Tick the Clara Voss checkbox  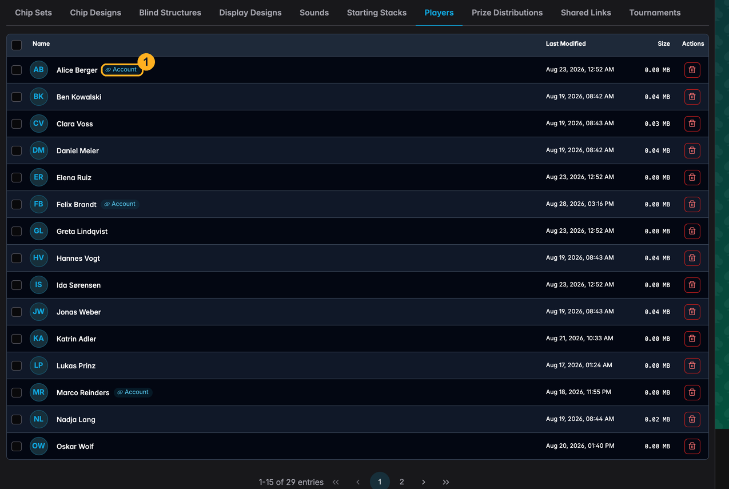[17, 124]
